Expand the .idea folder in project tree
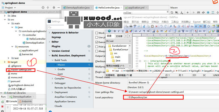Viewport: 219px width, 112px height. point(5,16)
